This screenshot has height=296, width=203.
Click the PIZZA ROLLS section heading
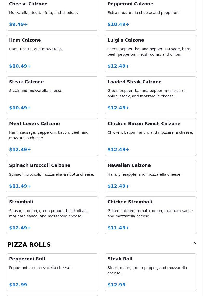coord(29,244)
